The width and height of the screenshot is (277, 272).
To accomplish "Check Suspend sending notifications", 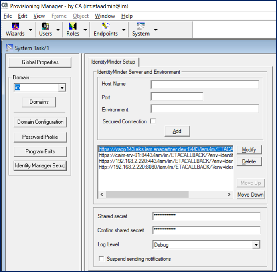I will (x=102, y=259).
